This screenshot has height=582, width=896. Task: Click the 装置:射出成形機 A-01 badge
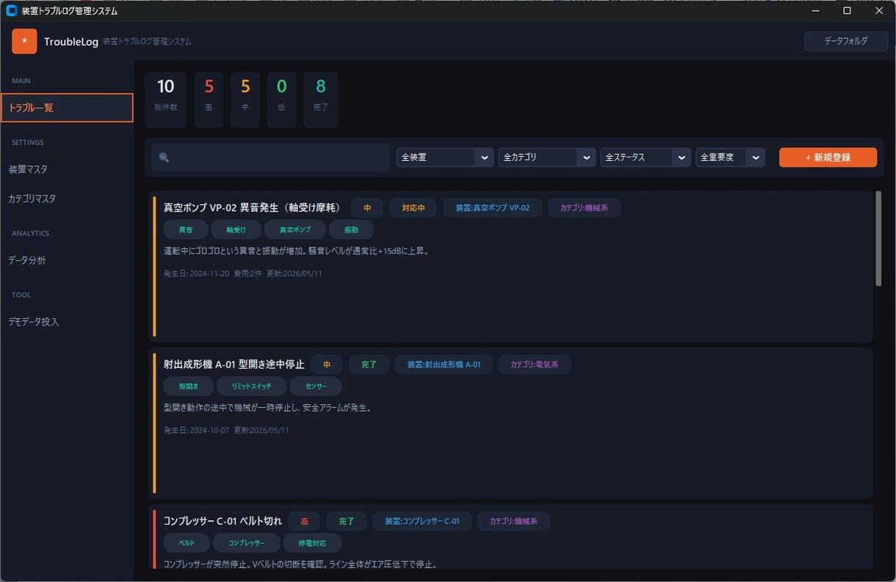coord(444,364)
